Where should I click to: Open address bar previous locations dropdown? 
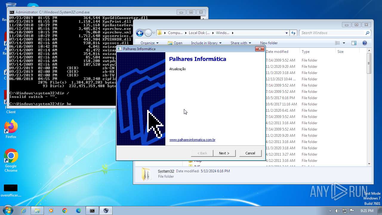click(286, 33)
